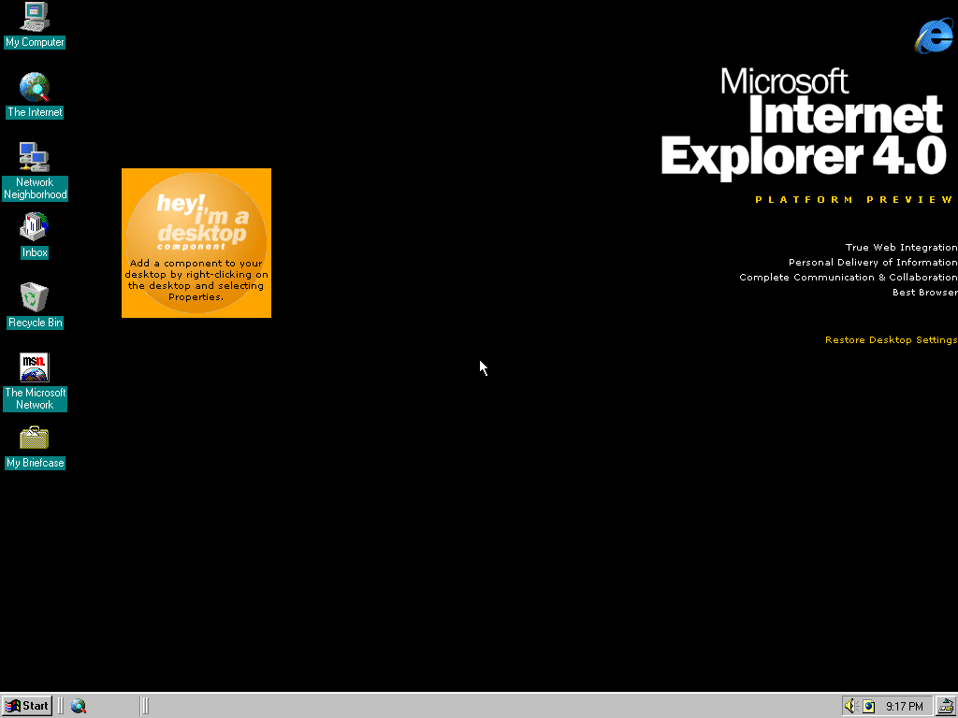This screenshot has width=958, height=718.
Task: Select the Inbox label text
Action: (x=35, y=252)
